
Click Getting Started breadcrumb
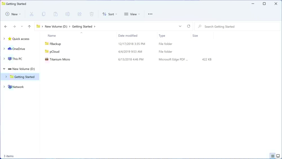point(82,27)
